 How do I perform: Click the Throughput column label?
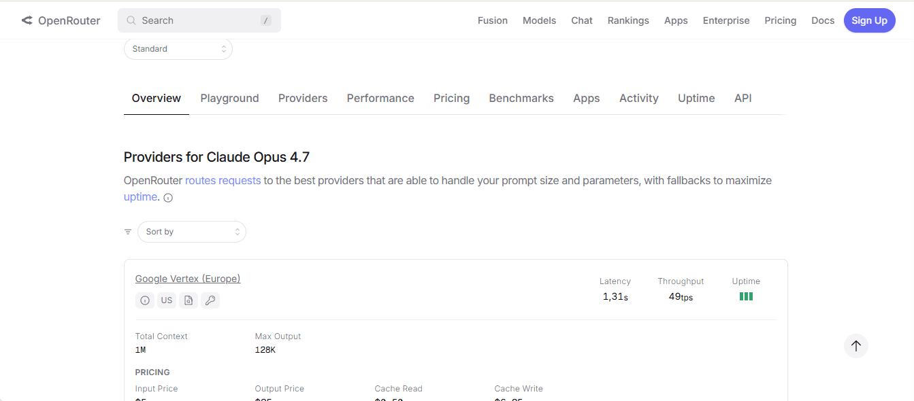coord(681,281)
